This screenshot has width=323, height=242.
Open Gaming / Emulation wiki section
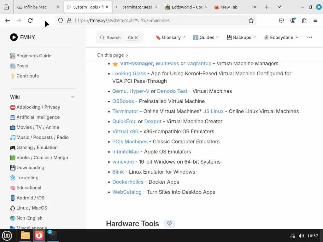(x=34, y=147)
